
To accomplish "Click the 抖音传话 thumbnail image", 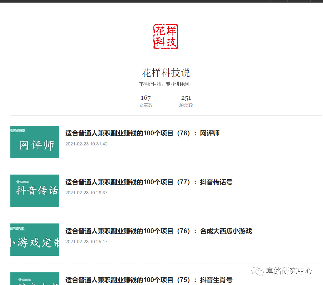I will pyautogui.click(x=34, y=191).
